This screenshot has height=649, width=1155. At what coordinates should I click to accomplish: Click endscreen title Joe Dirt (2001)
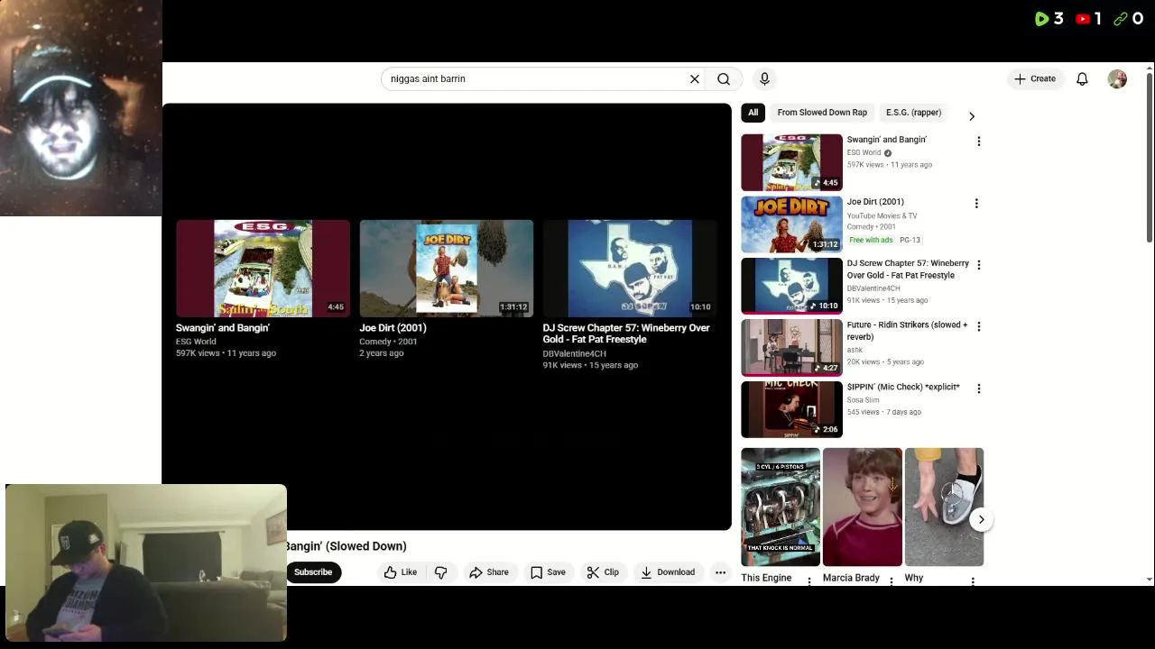(x=393, y=328)
